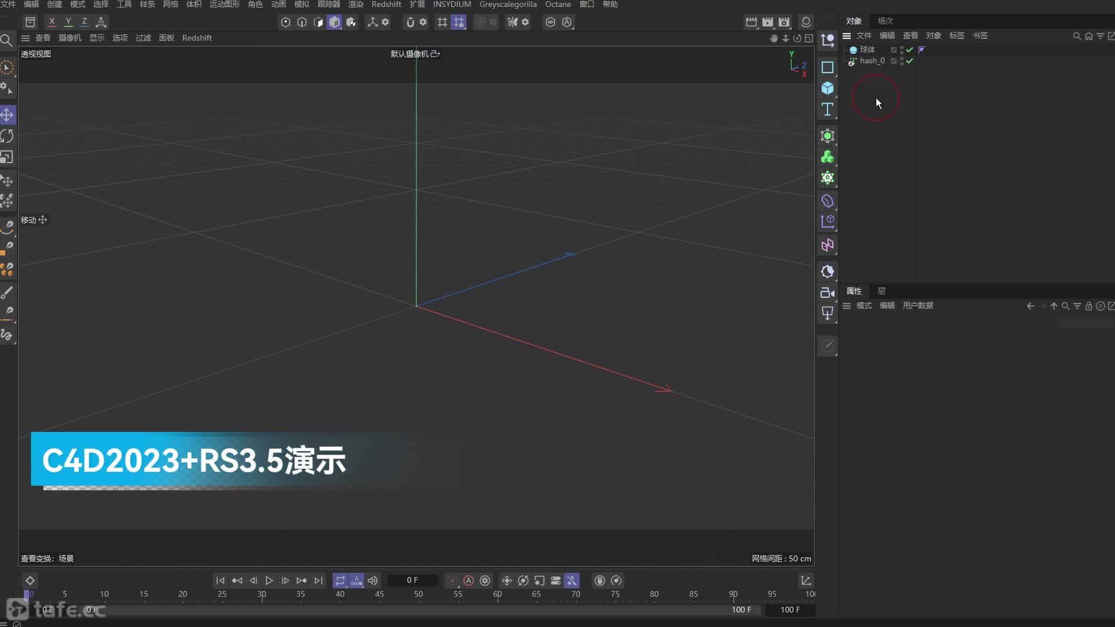Click the Deformer bend icon
The image size is (1115, 627).
click(x=828, y=201)
